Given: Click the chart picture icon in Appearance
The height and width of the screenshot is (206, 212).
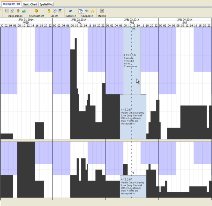Looking at the screenshot, I should click(24, 11).
